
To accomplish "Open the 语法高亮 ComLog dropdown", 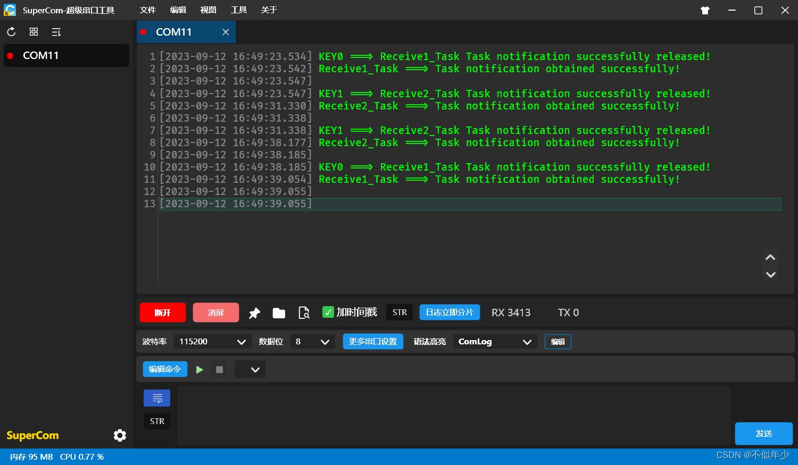I will (495, 342).
